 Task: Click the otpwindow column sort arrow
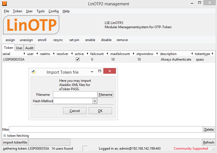157,54
